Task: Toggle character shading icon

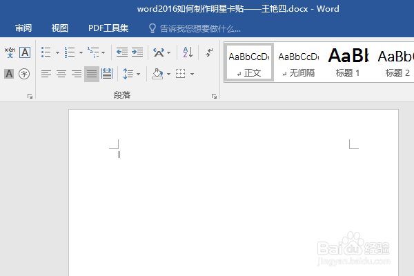Action: point(9,74)
